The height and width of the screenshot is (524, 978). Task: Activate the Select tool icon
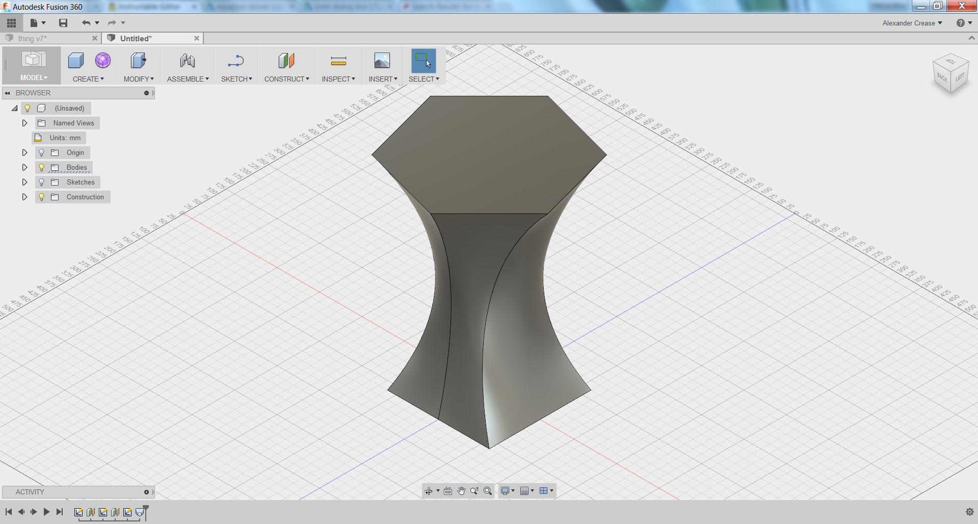click(424, 61)
